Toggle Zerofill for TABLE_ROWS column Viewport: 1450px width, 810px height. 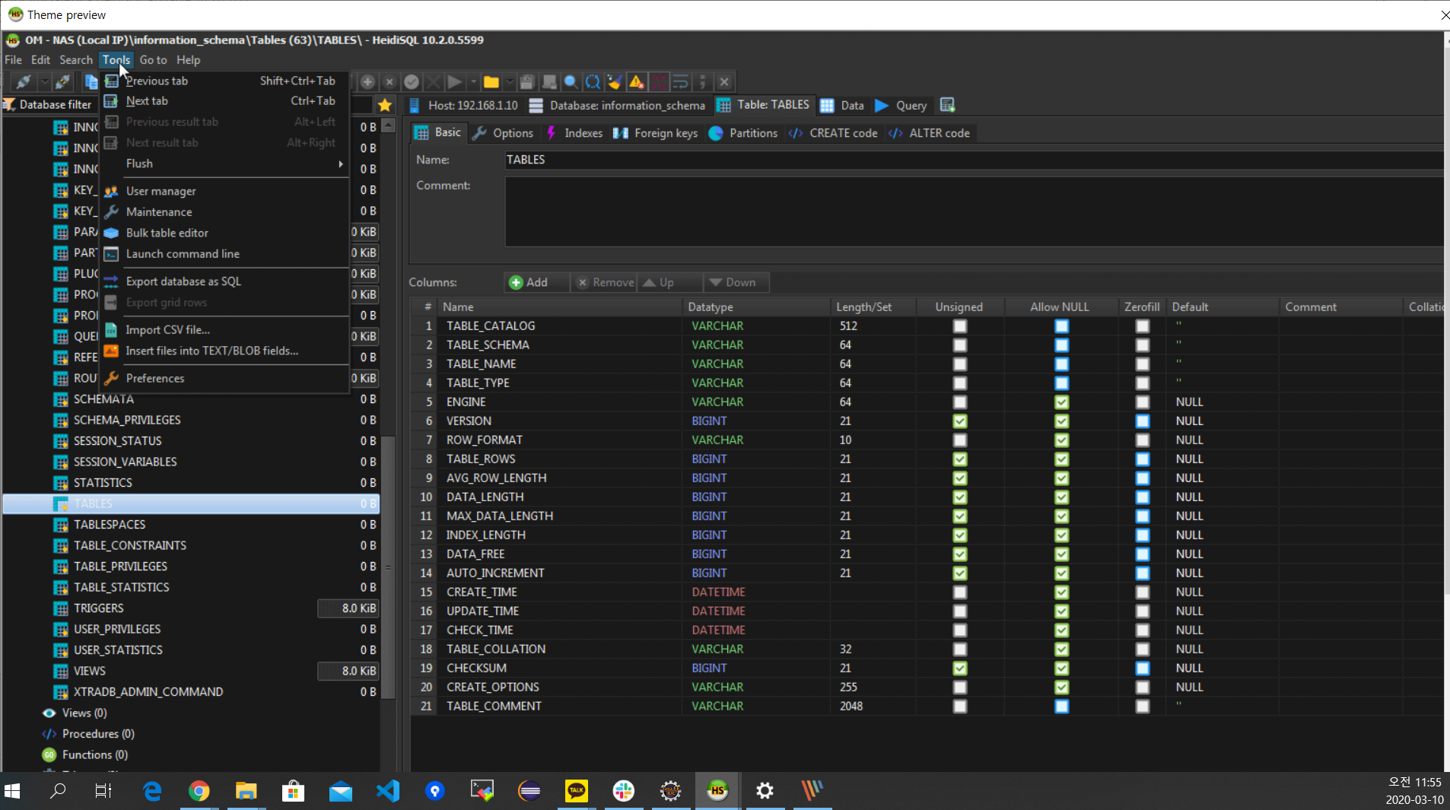1142,459
